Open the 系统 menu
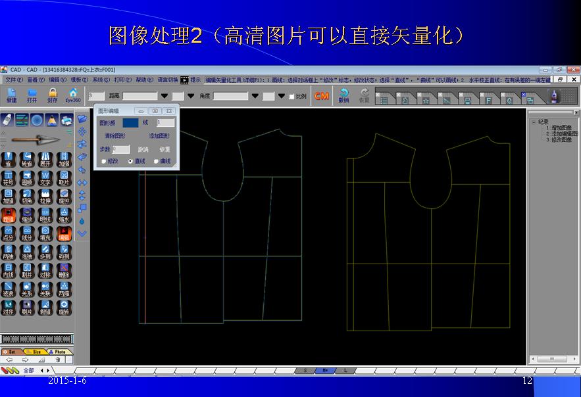 click(101, 80)
